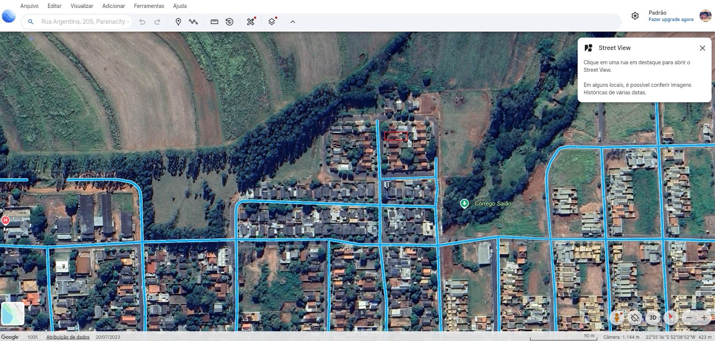Screen dimensions: 715x341
Task: Open the ruler measurement tool
Action: [214, 22]
